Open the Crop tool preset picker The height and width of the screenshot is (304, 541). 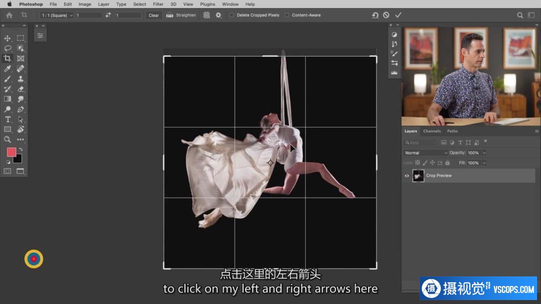click(25, 15)
